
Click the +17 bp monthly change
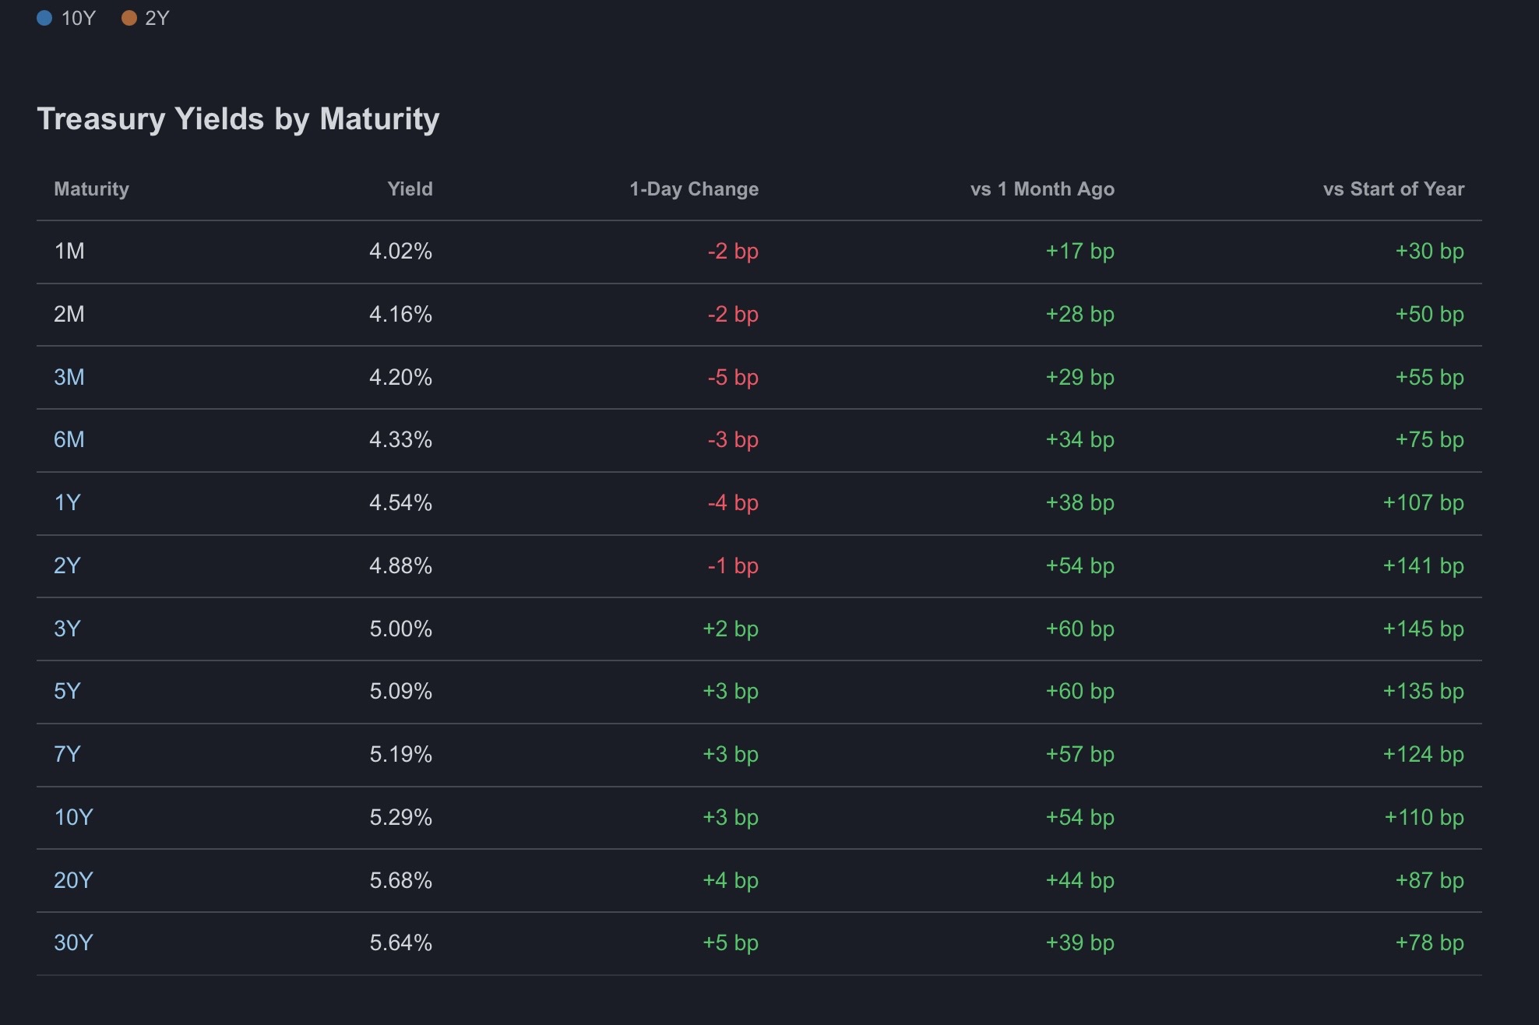1079,252
